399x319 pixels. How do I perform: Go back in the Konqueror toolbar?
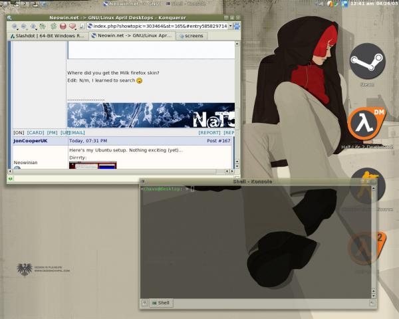[15, 26]
